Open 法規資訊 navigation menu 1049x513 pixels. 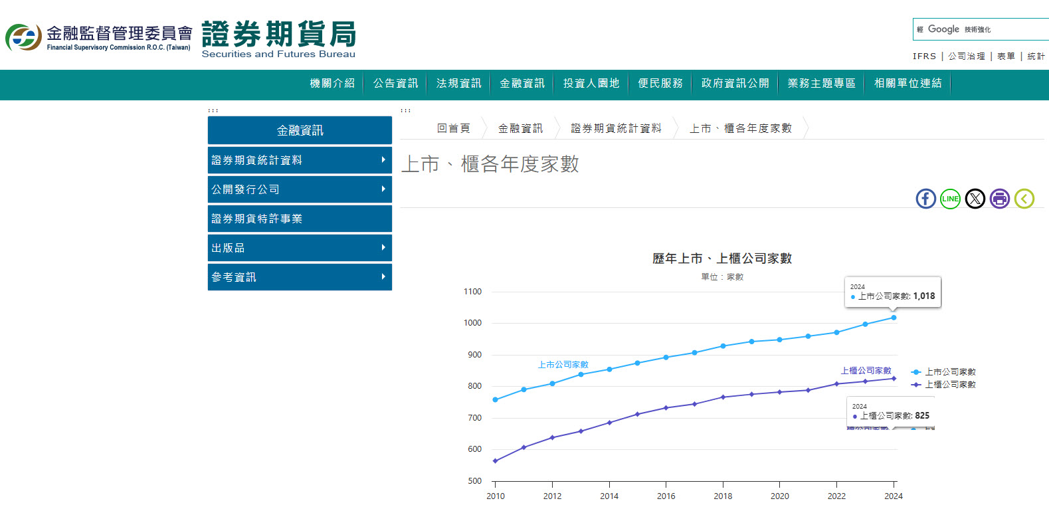458,84
